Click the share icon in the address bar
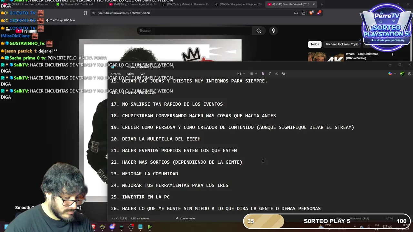The height and width of the screenshot is (232, 413). (303, 13)
